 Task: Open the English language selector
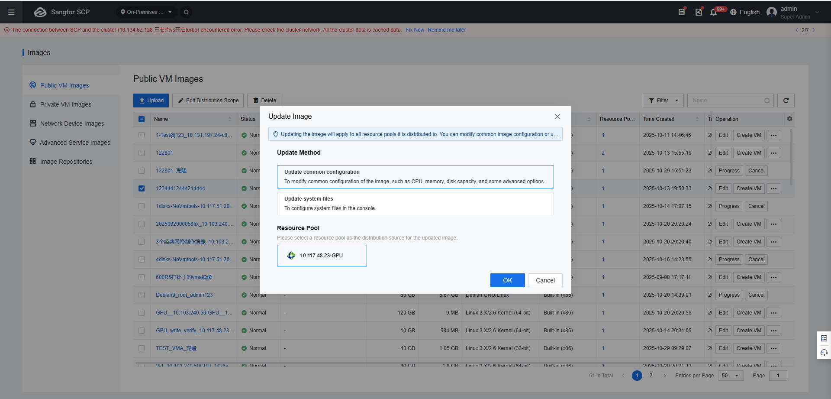click(x=745, y=12)
